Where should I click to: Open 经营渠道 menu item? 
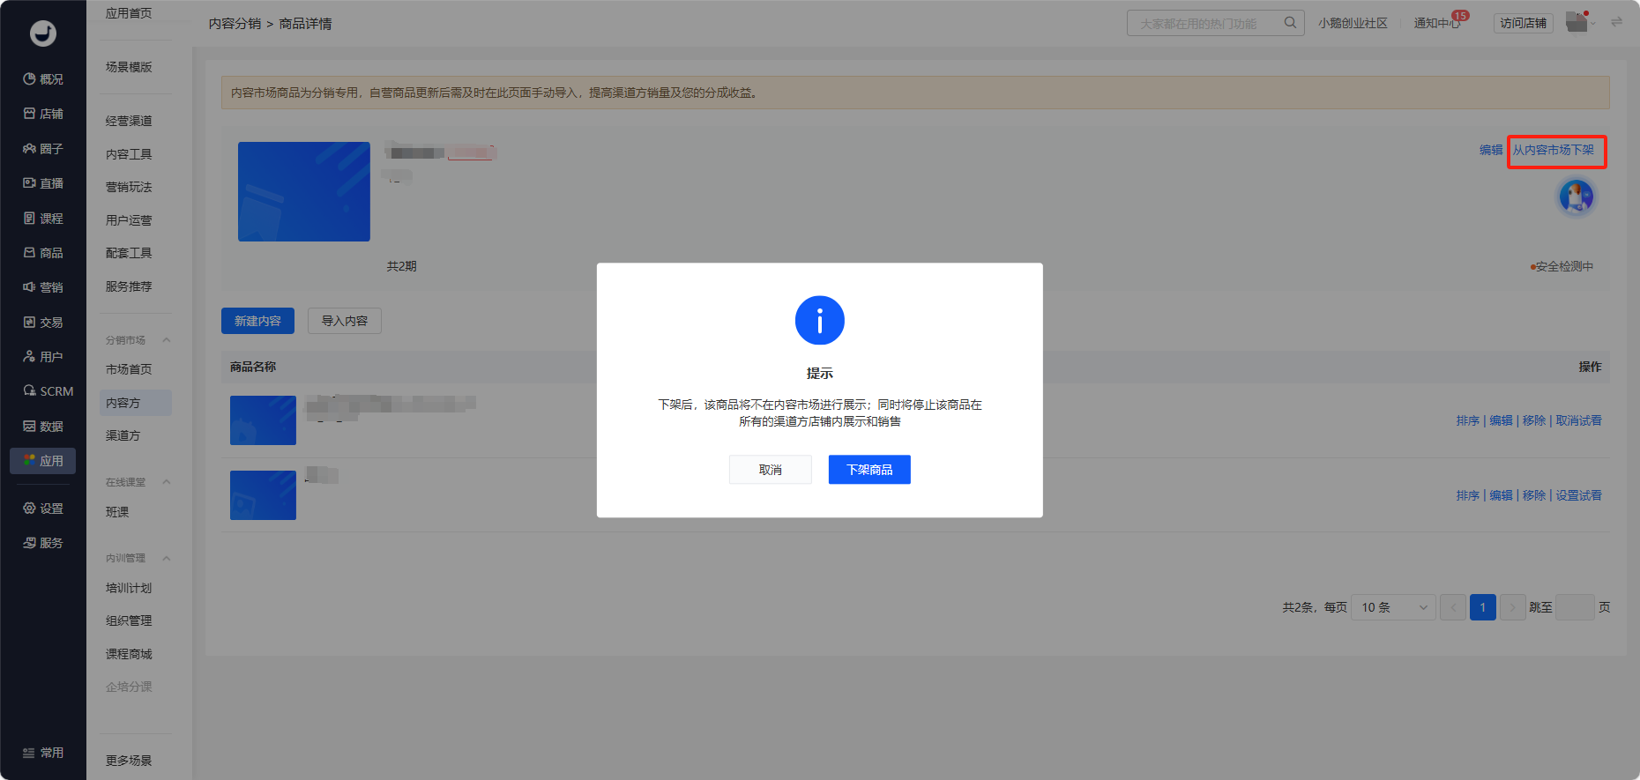pos(129,121)
